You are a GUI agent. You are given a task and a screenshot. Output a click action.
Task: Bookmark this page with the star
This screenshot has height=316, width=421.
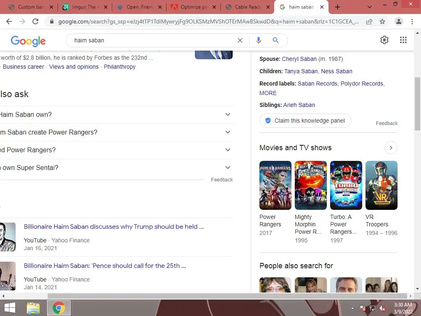click(x=382, y=21)
